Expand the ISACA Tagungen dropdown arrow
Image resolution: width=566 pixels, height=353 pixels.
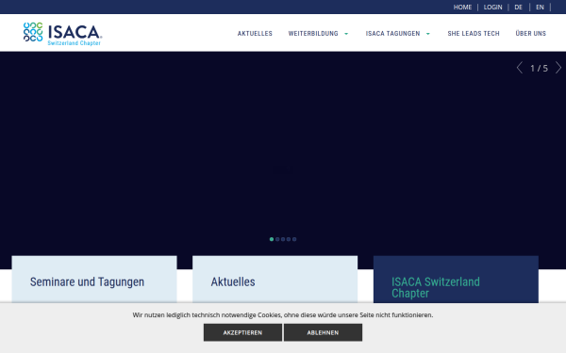[x=428, y=34]
